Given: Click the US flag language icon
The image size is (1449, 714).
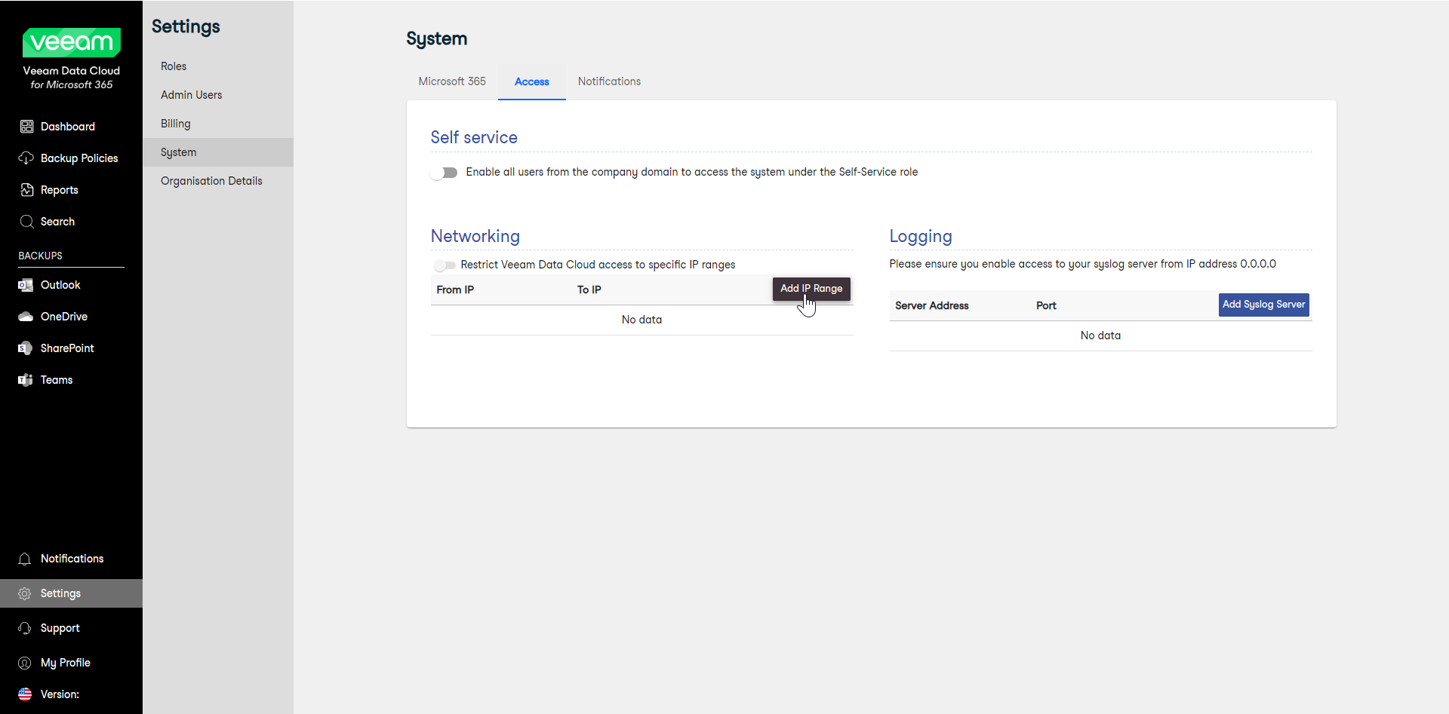Looking at the screenshot, I should [25, 694].
